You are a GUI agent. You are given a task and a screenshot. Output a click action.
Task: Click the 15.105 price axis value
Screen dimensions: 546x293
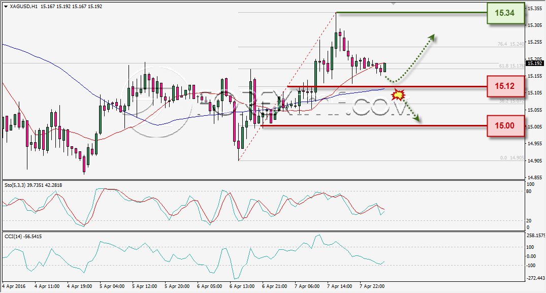click(535, 92)
